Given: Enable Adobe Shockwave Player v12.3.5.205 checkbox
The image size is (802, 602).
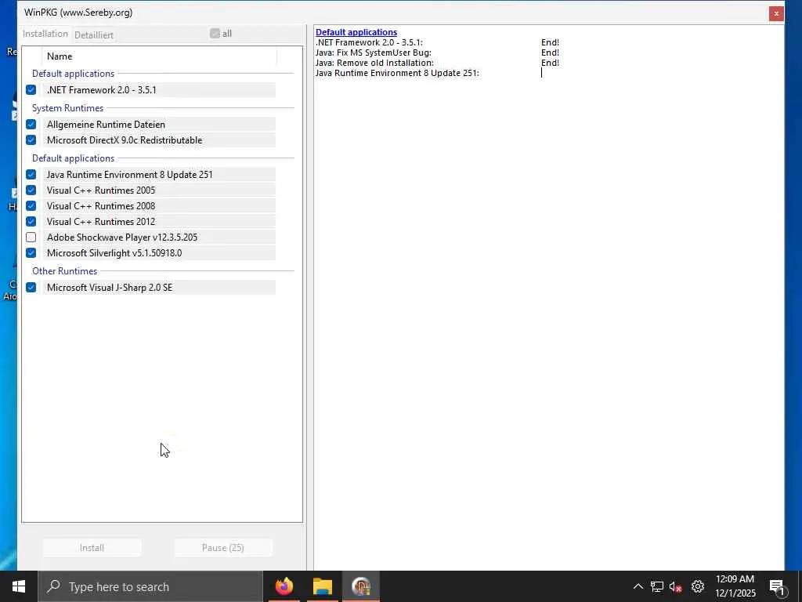Looking at the screenshot, I should (31, 238).
